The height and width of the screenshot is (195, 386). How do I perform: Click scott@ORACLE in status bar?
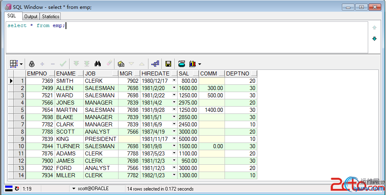(x=93, y=189)
